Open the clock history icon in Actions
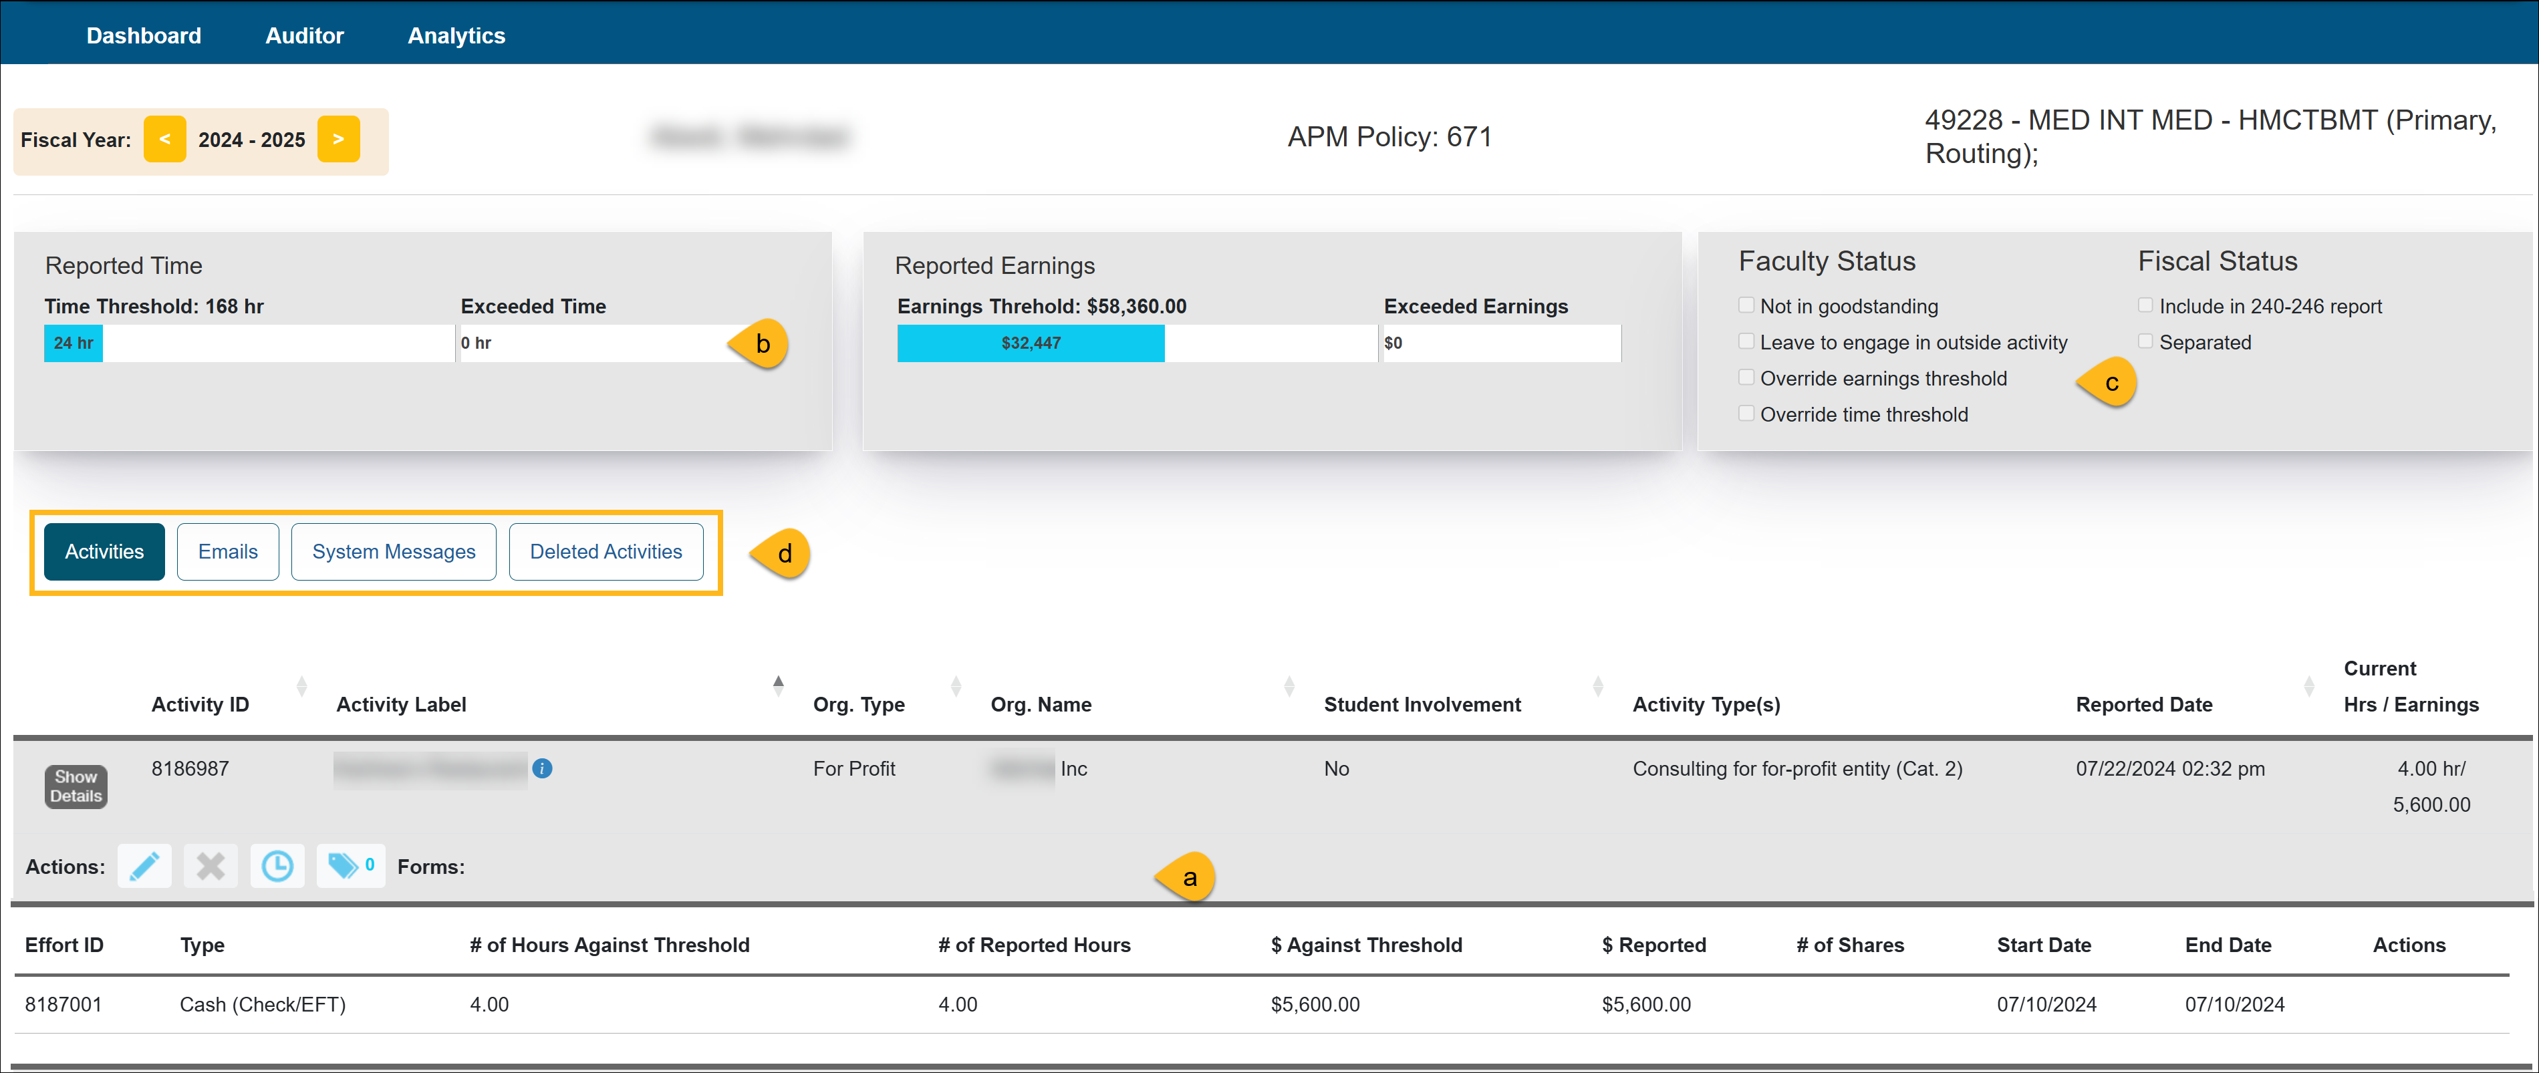2539x1073 pixels. [277, 866]
